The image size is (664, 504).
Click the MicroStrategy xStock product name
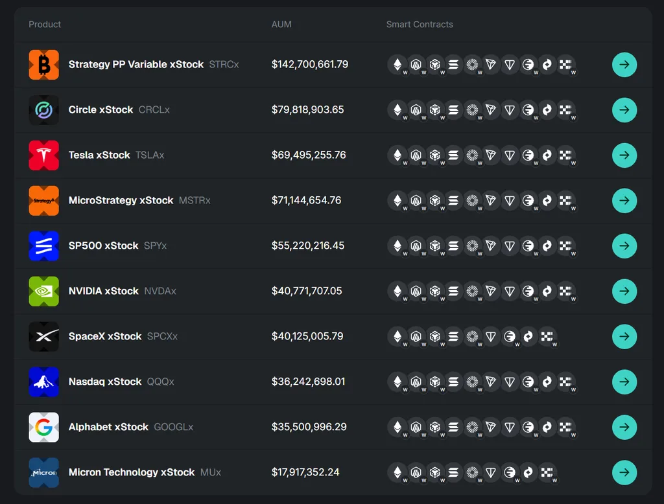[121, 200]
